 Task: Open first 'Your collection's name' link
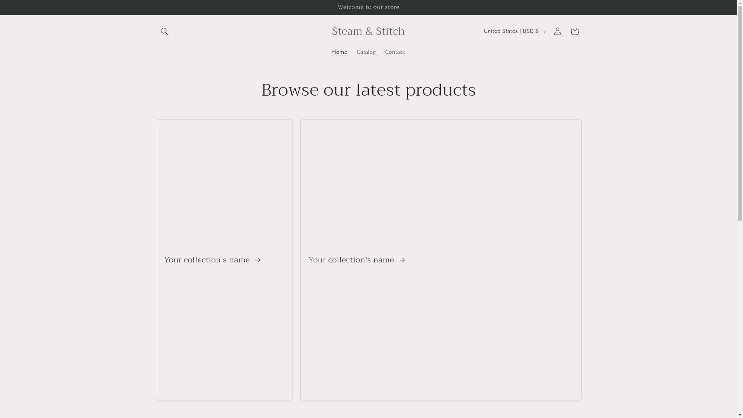207,260
